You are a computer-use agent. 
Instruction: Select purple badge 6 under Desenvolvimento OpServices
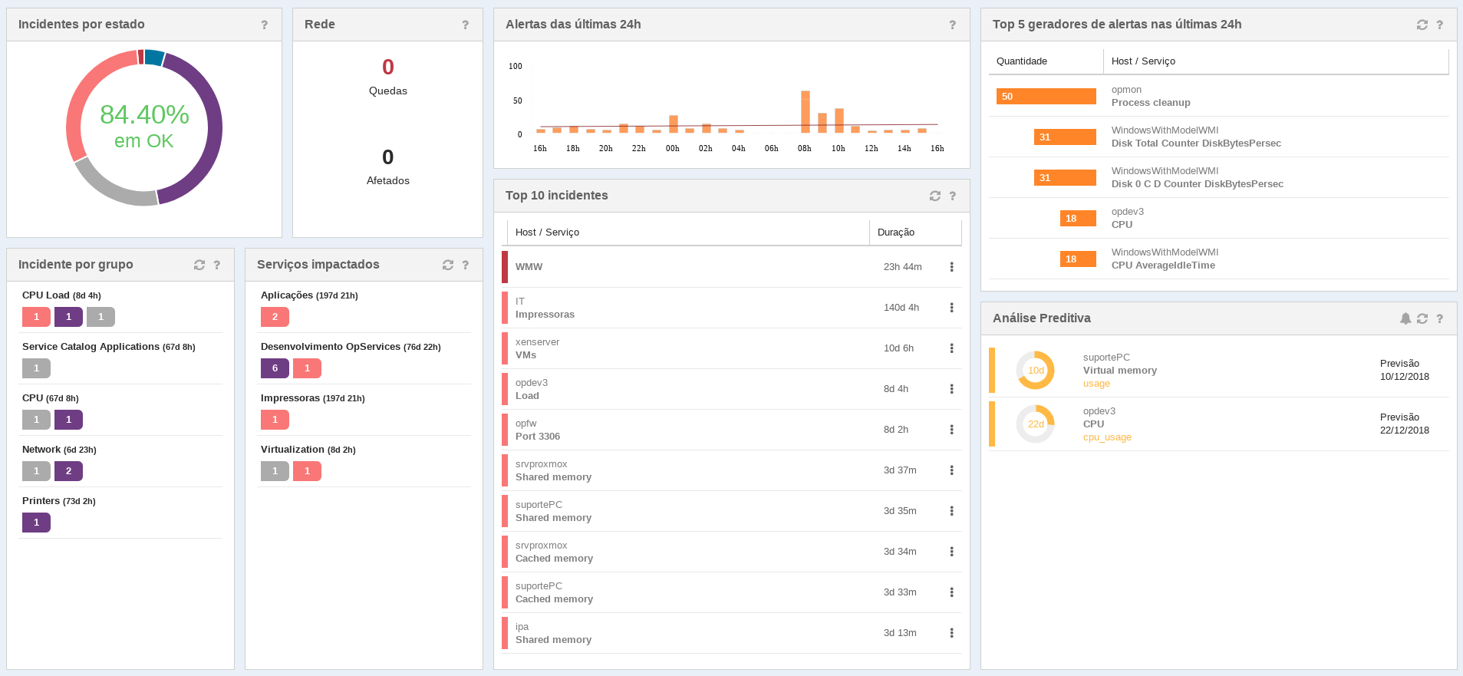tap(275, 368)
